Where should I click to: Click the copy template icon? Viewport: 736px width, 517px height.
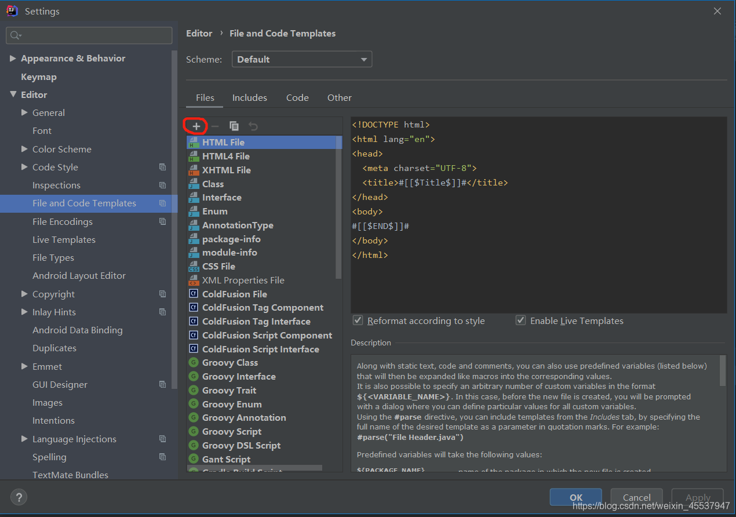point(234,126)
